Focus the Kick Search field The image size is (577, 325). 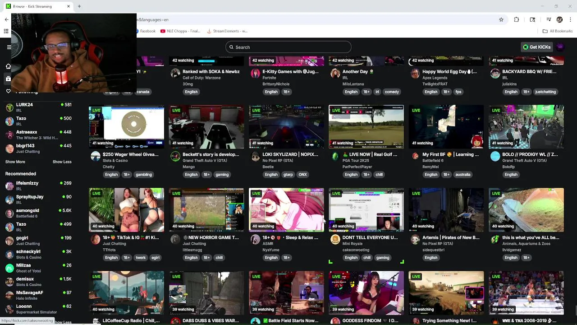pyautogui.click(x=288, y=47)
